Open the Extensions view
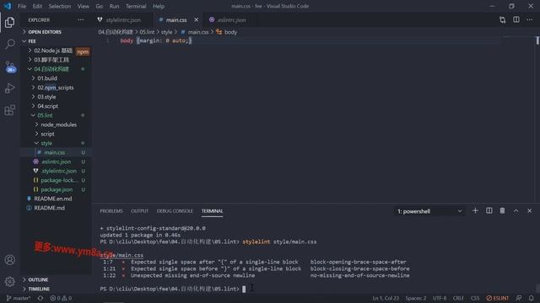 coord(9,110)
